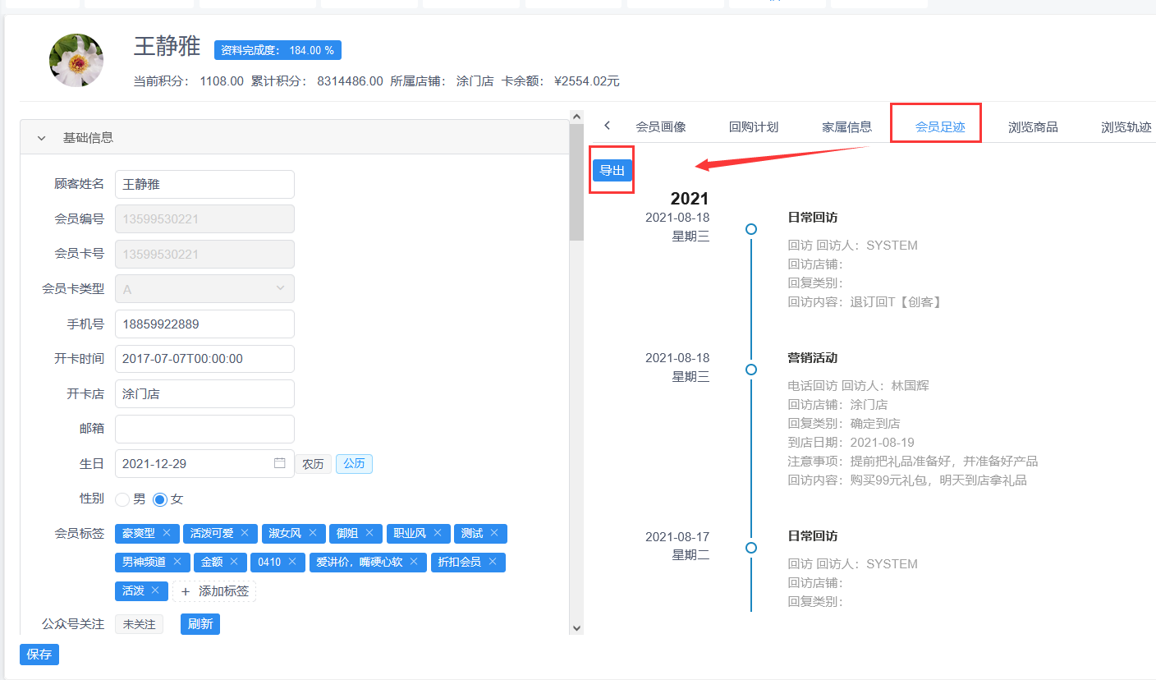
Task: Remove the 金额 tag via its x
Action: pyautogui.click(x=234, y=562)
